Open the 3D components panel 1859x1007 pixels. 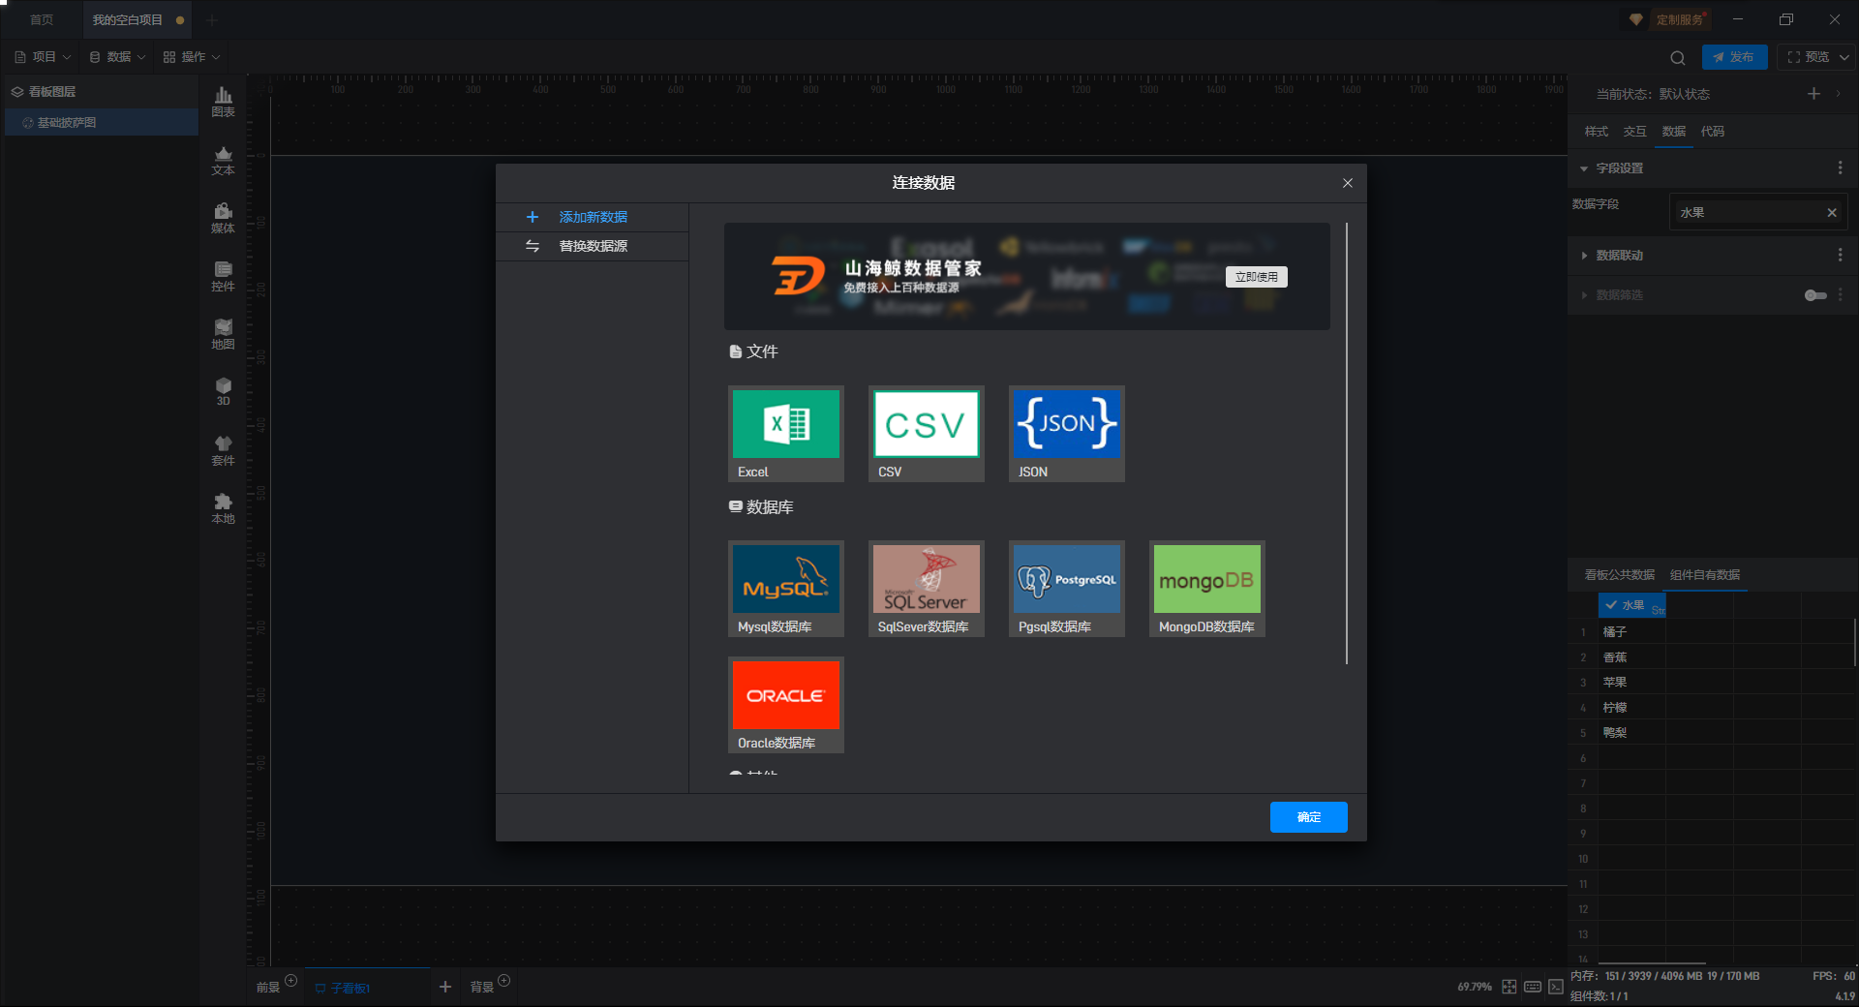click(223, 391)
